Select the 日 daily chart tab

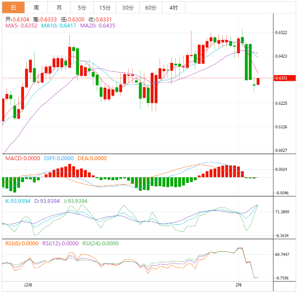pos(13,7)
